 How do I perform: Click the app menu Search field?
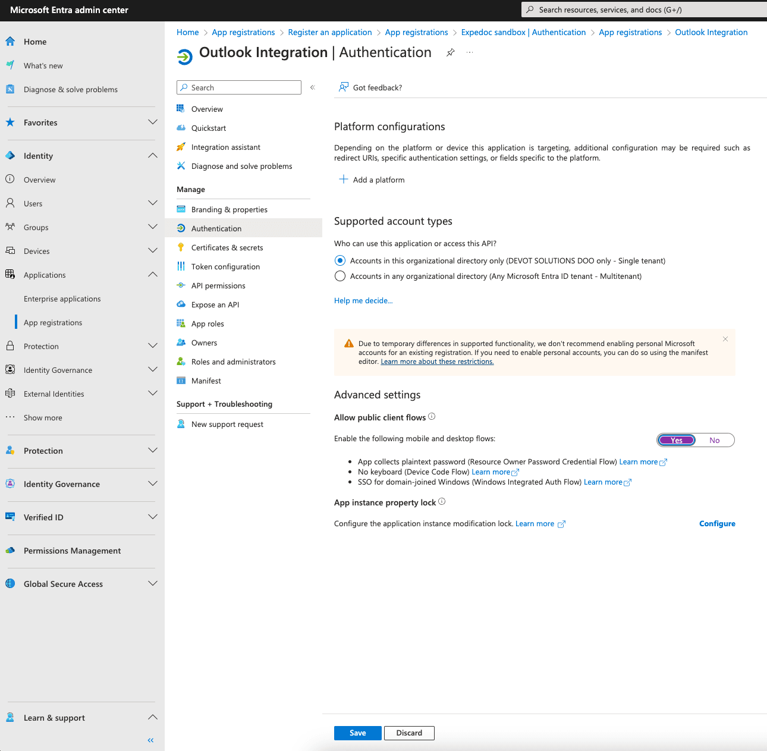(239, 87)
